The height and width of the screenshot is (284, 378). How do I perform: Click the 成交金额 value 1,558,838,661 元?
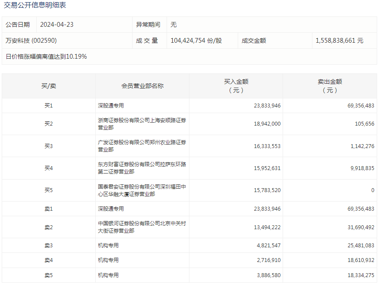339,41
